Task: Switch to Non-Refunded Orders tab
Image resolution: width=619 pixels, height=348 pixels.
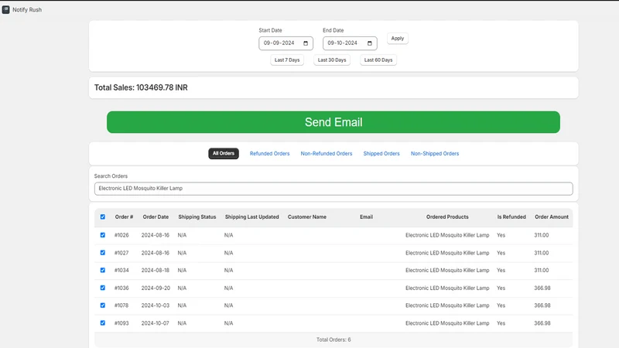Action: pos(327,153)
